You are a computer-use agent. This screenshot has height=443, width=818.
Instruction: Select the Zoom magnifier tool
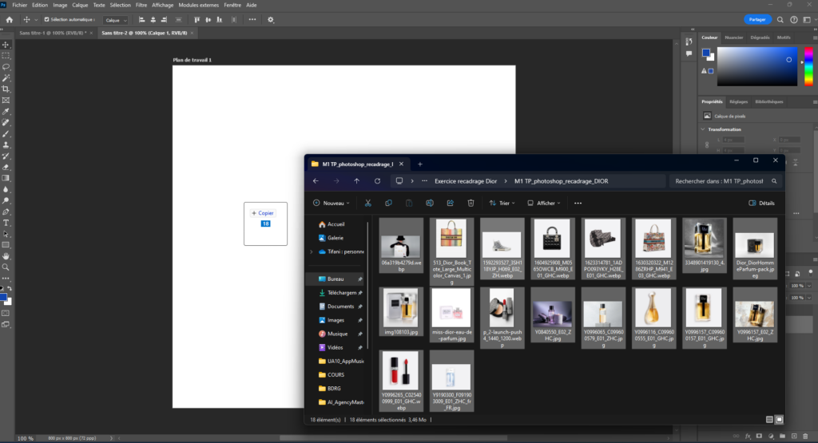[6, 267]
